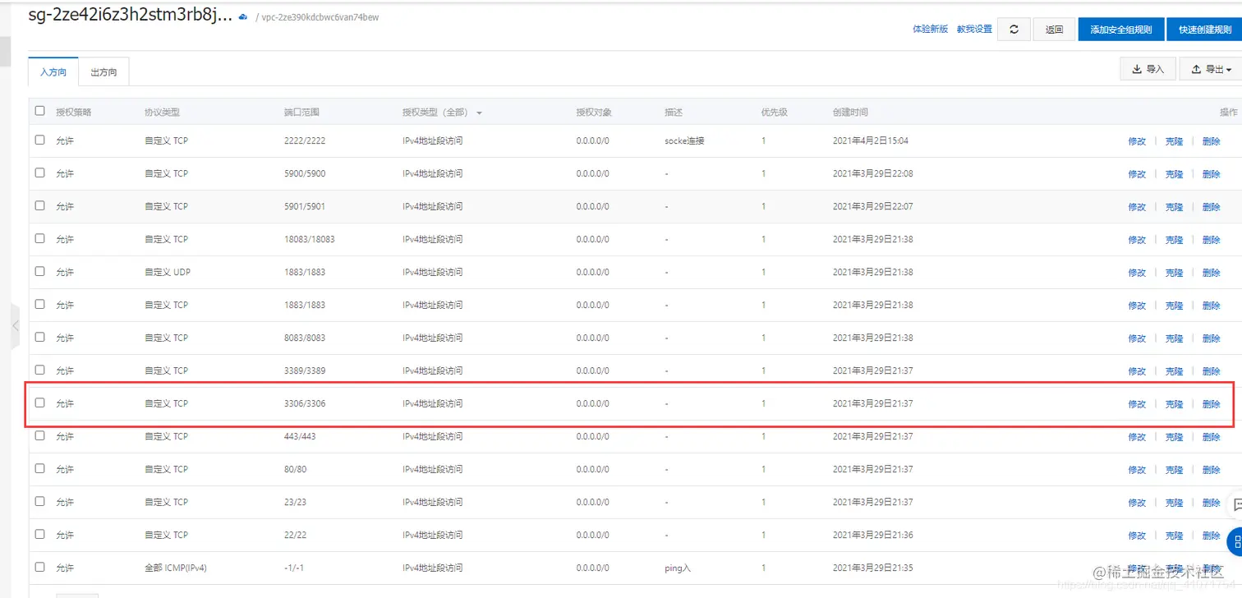
Task: Click the 教我设置 link
Action: 974,29
